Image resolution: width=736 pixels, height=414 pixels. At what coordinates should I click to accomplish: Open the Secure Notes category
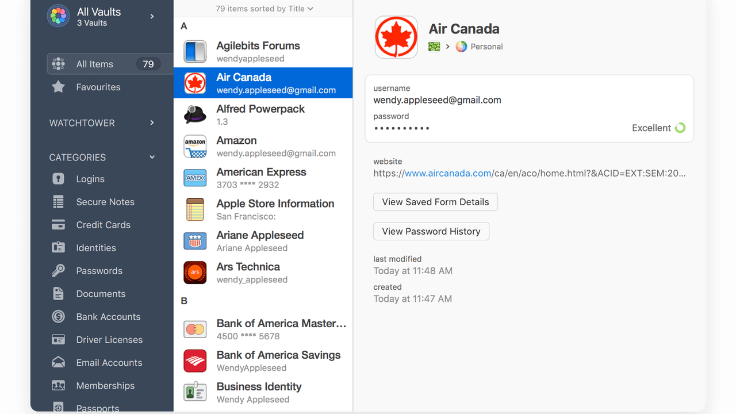click(x=105, y=202)
